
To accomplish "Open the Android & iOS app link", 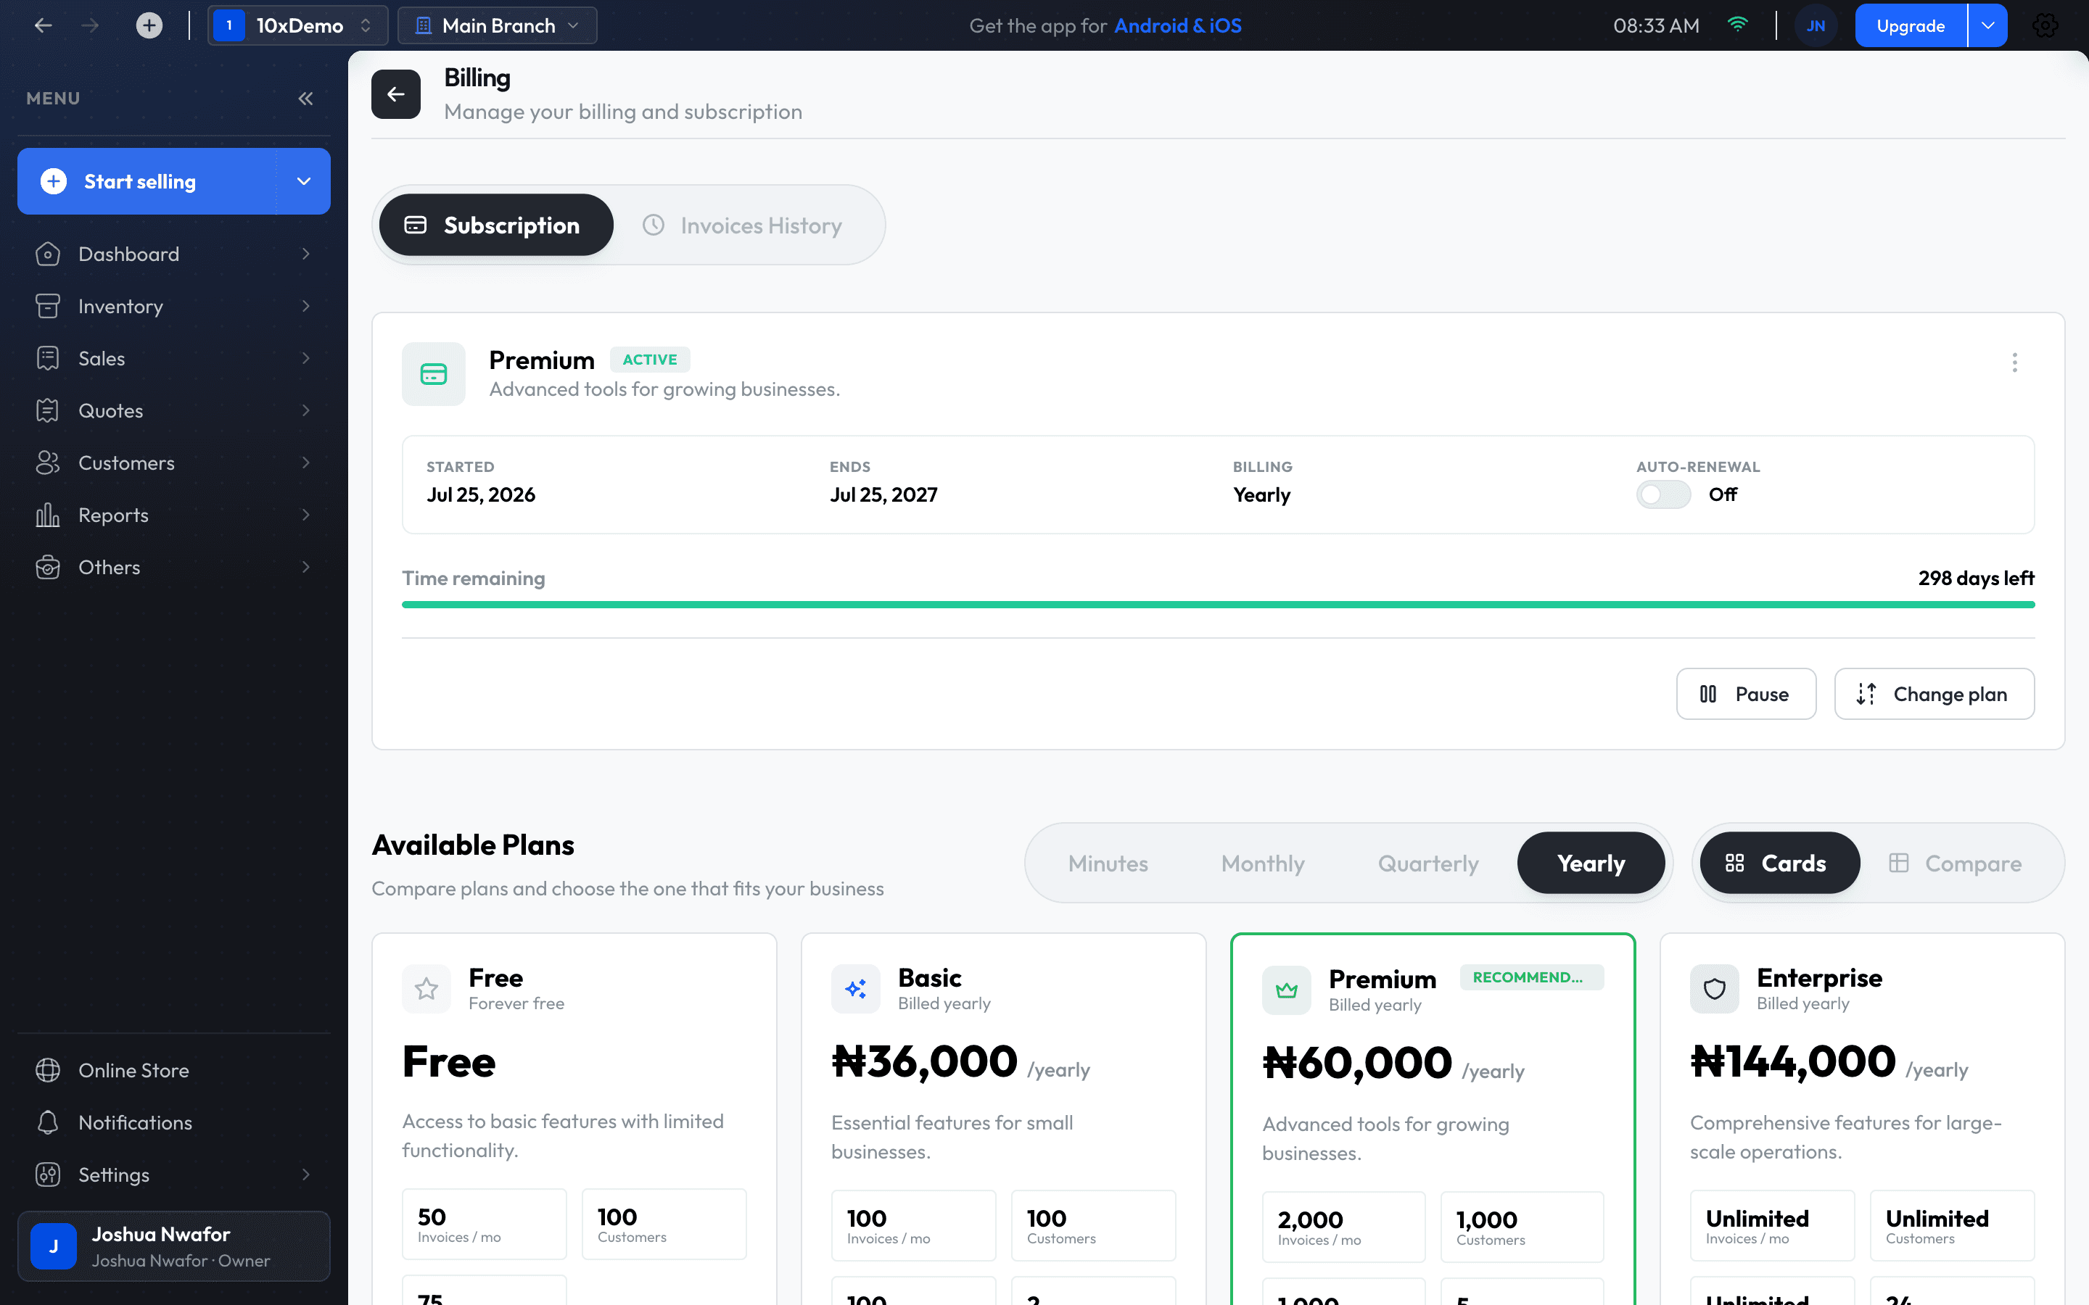I will coord(1177,26).
